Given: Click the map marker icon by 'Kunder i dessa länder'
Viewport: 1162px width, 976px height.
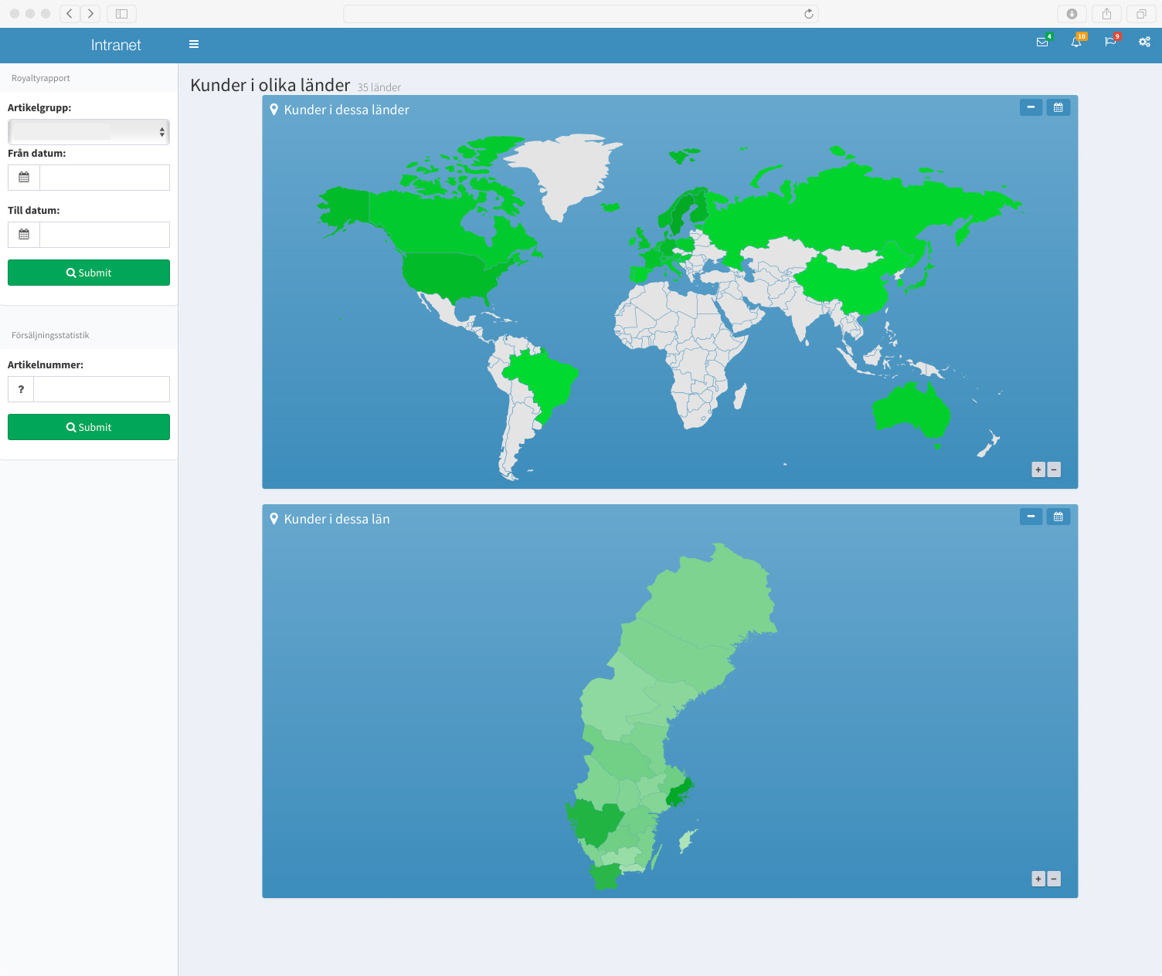Looking at the screenshot, I should [274, 110].
